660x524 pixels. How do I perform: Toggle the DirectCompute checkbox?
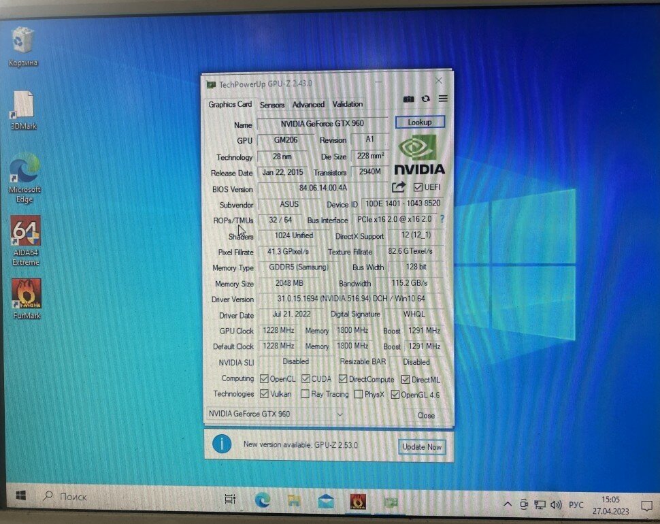point(343,379)
